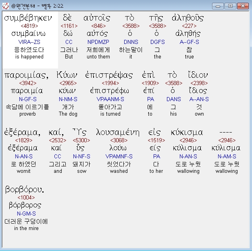Click the gloss 'in the mire'

point(26,228)
